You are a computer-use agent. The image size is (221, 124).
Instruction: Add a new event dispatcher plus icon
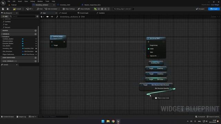click(36, 58)
